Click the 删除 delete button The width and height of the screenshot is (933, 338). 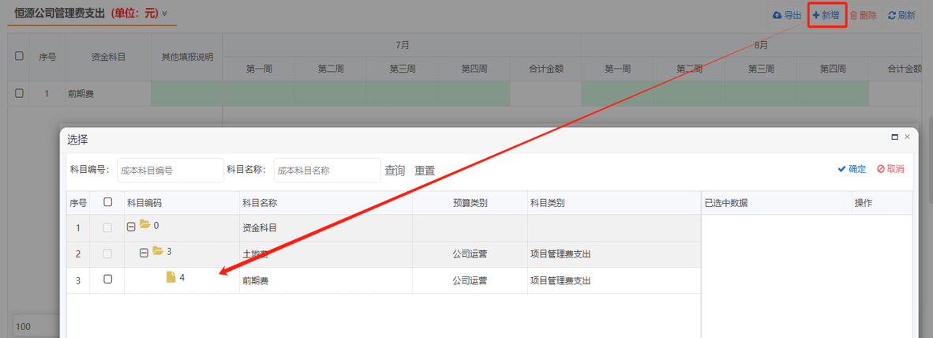point(864,16)
